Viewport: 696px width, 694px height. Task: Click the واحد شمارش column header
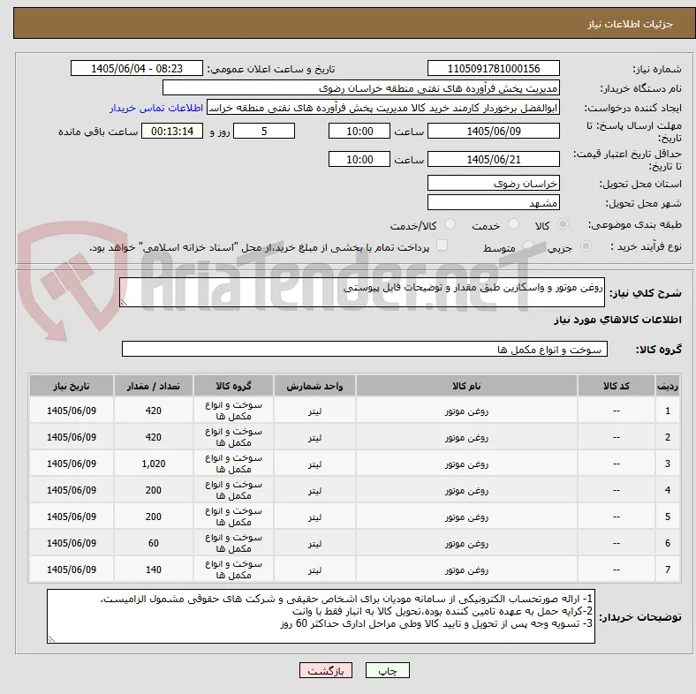314,386
